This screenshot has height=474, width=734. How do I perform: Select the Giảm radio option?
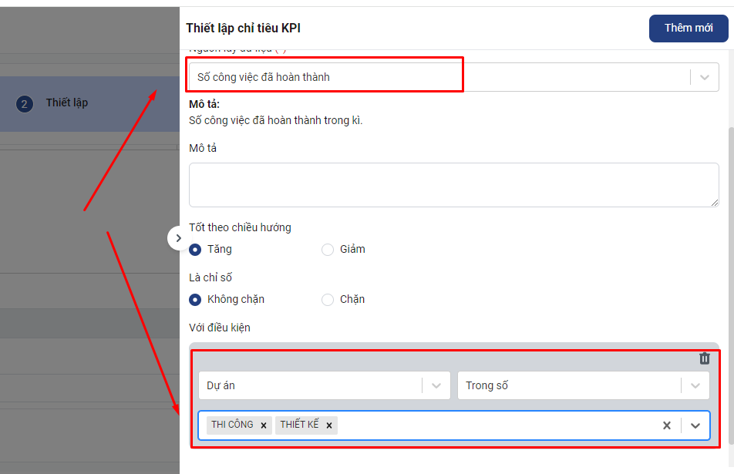pyautogui.click(x=328, y=250)
